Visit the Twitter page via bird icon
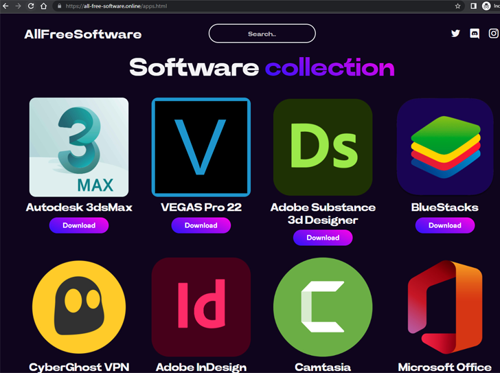This screenshot has width=500, height=373. [455, 33]
